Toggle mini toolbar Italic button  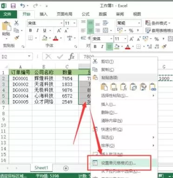(x=102, y=47)
